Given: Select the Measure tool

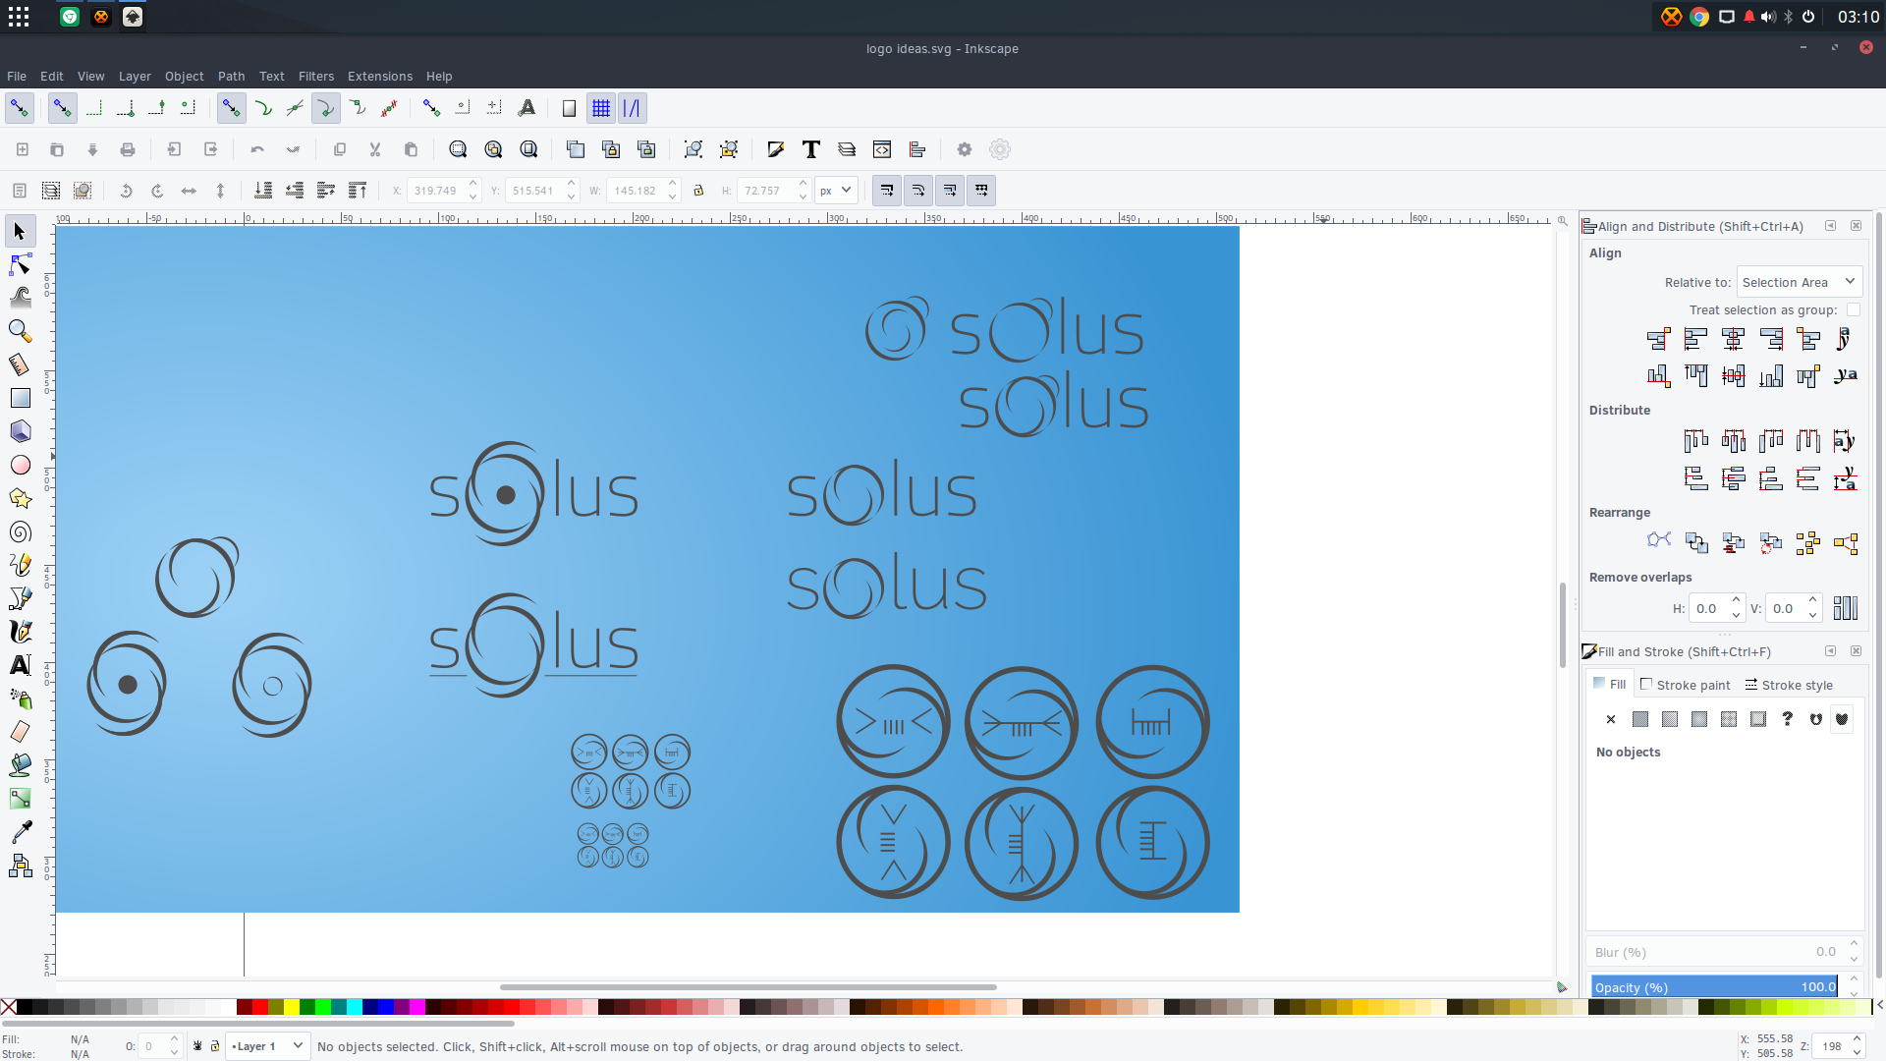Looking at the screenshot, I should point(20,364).
